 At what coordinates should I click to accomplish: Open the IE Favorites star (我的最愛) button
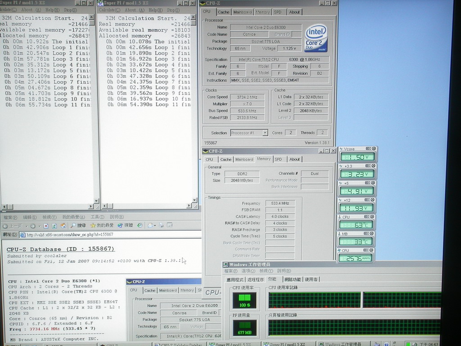[102, 225]
